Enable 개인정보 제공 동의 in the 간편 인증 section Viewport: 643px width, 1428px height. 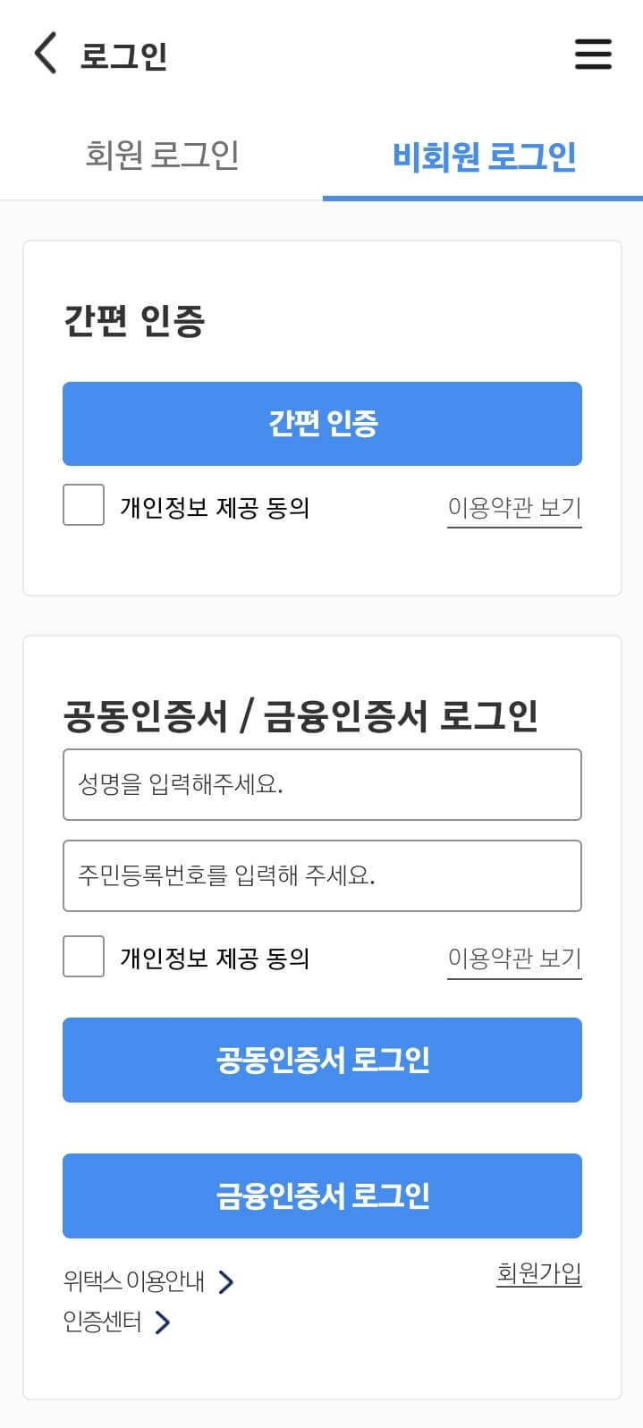pos(82,504)
